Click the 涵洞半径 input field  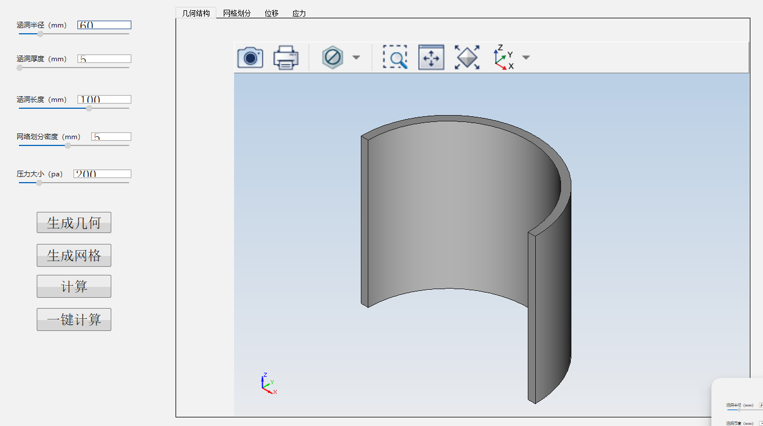pos(104,25)
